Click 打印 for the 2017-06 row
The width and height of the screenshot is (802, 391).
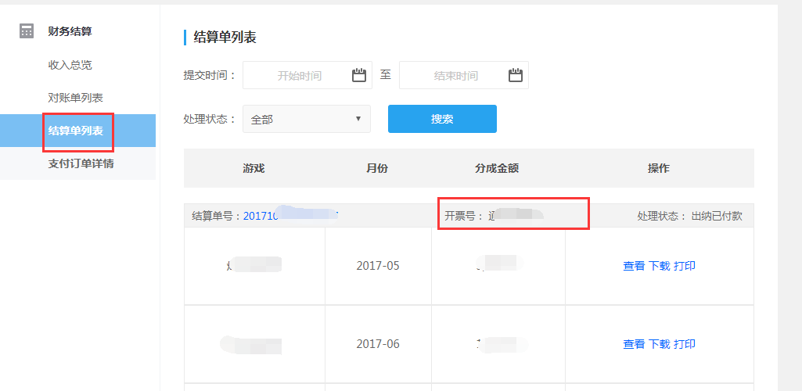684,344
